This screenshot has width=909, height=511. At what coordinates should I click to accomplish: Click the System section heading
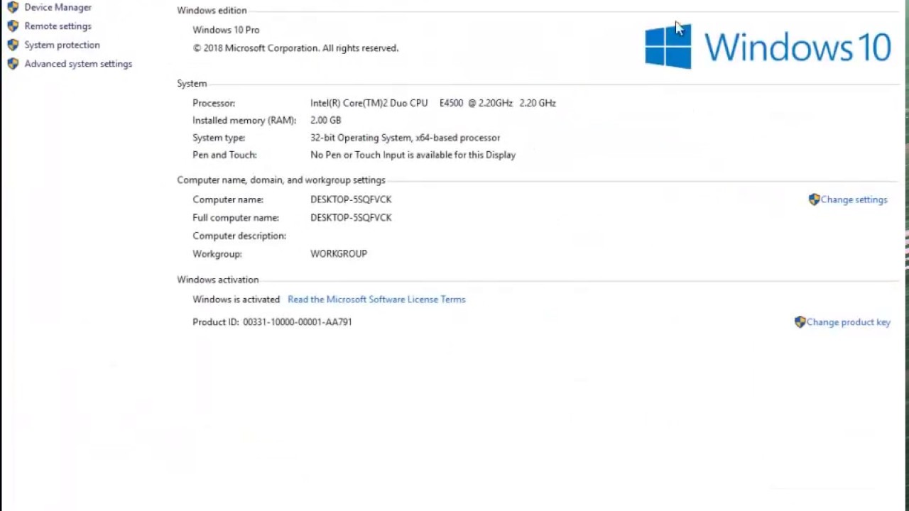point(192,84)
